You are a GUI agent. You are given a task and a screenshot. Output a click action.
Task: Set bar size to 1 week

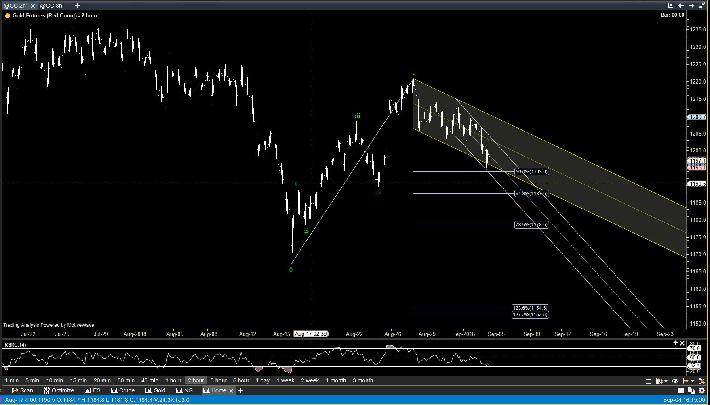tap(285, 380)
